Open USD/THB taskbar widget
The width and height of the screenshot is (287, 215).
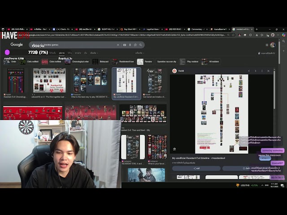[247, 185]
